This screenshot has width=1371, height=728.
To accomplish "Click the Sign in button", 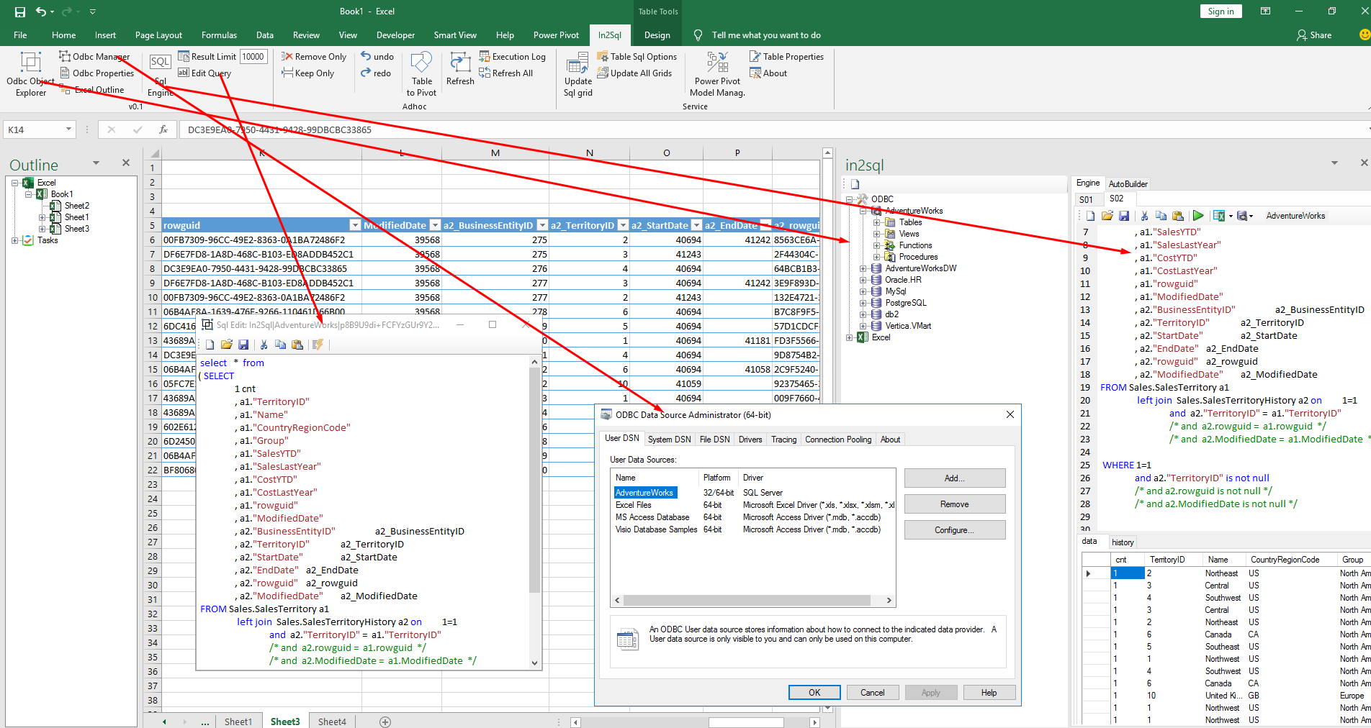I will click(x=1221, y=11).
